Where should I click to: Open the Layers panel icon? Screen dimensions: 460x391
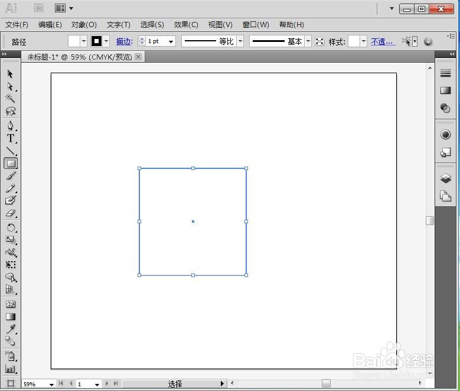pos(445,178)
